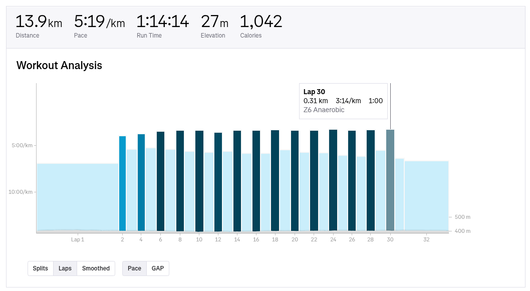Screen dimensions: 530x291
Task: Select the Lap 18 bar
Action: 275,181
